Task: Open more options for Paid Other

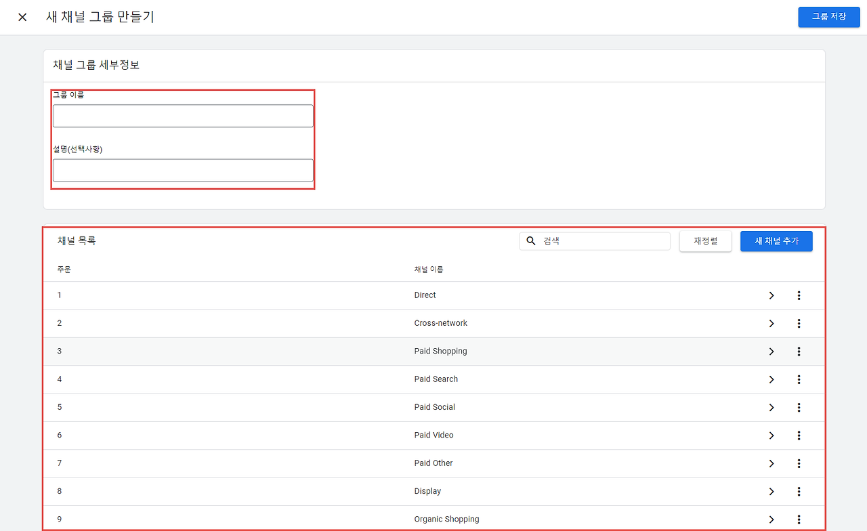Action: 799,464
